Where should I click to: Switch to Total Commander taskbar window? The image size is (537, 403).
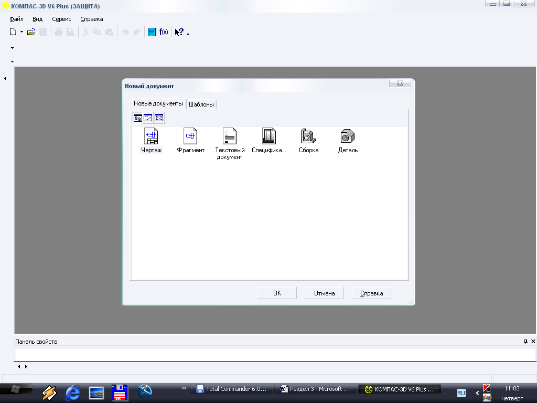tap(231, 389)
